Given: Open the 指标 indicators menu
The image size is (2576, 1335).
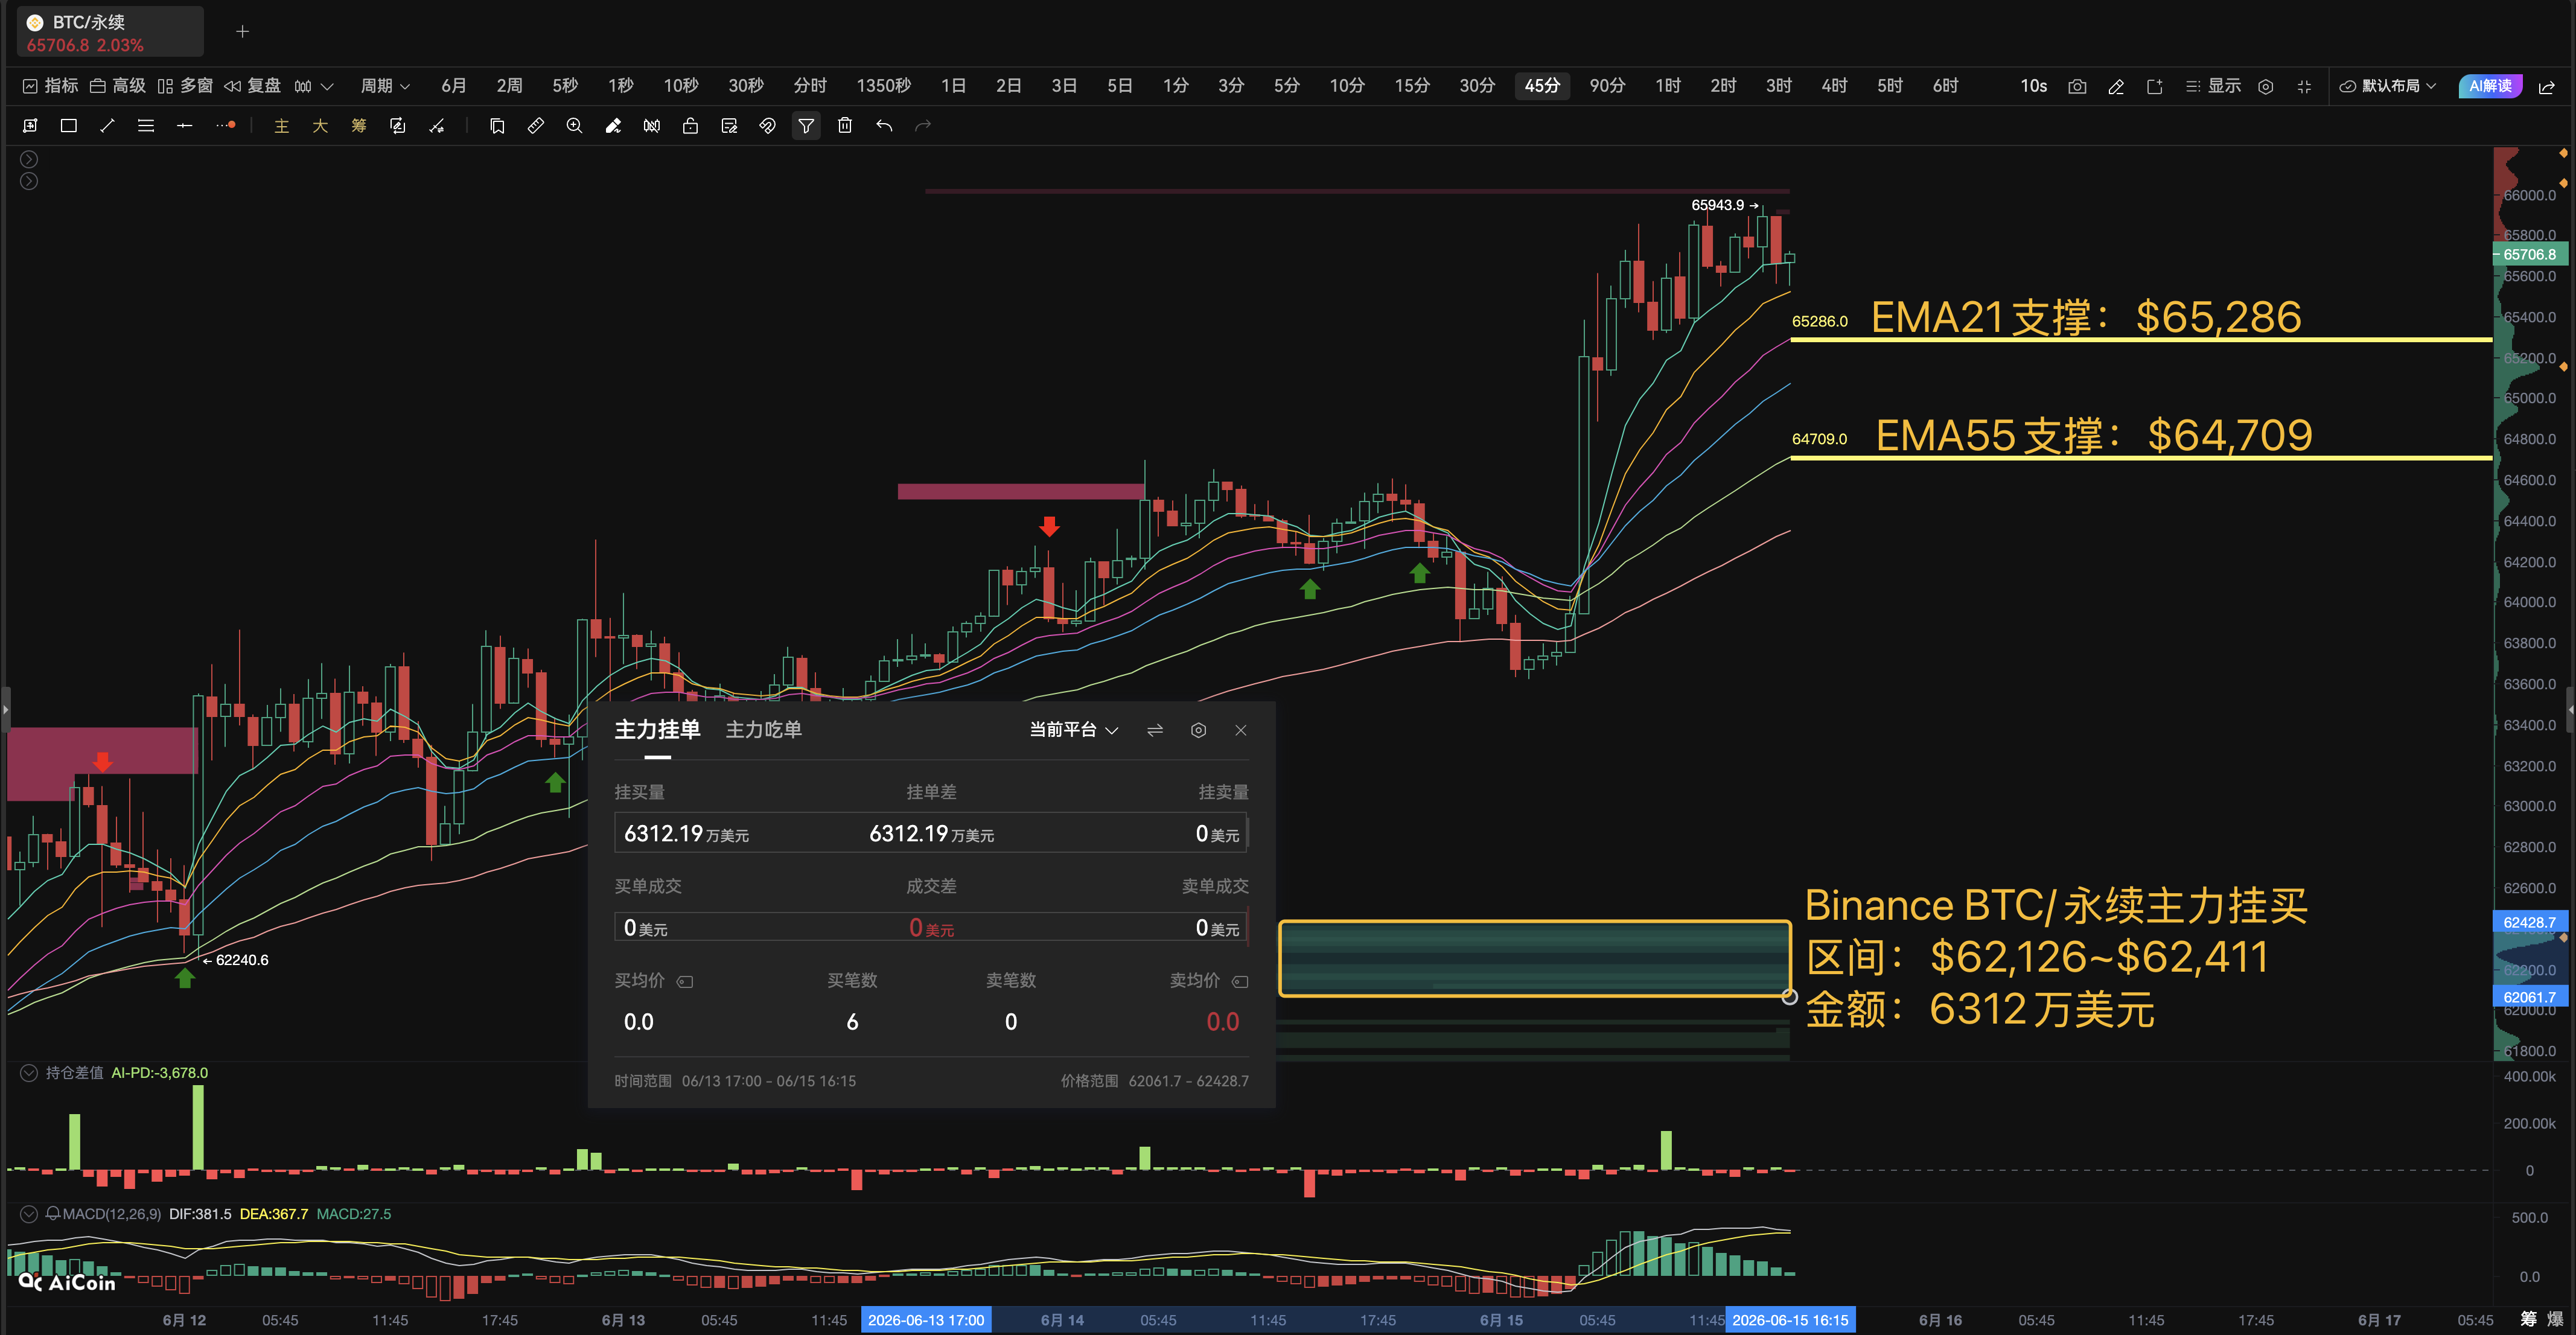Looking at the screenshot, I should (x=50, y=87).
